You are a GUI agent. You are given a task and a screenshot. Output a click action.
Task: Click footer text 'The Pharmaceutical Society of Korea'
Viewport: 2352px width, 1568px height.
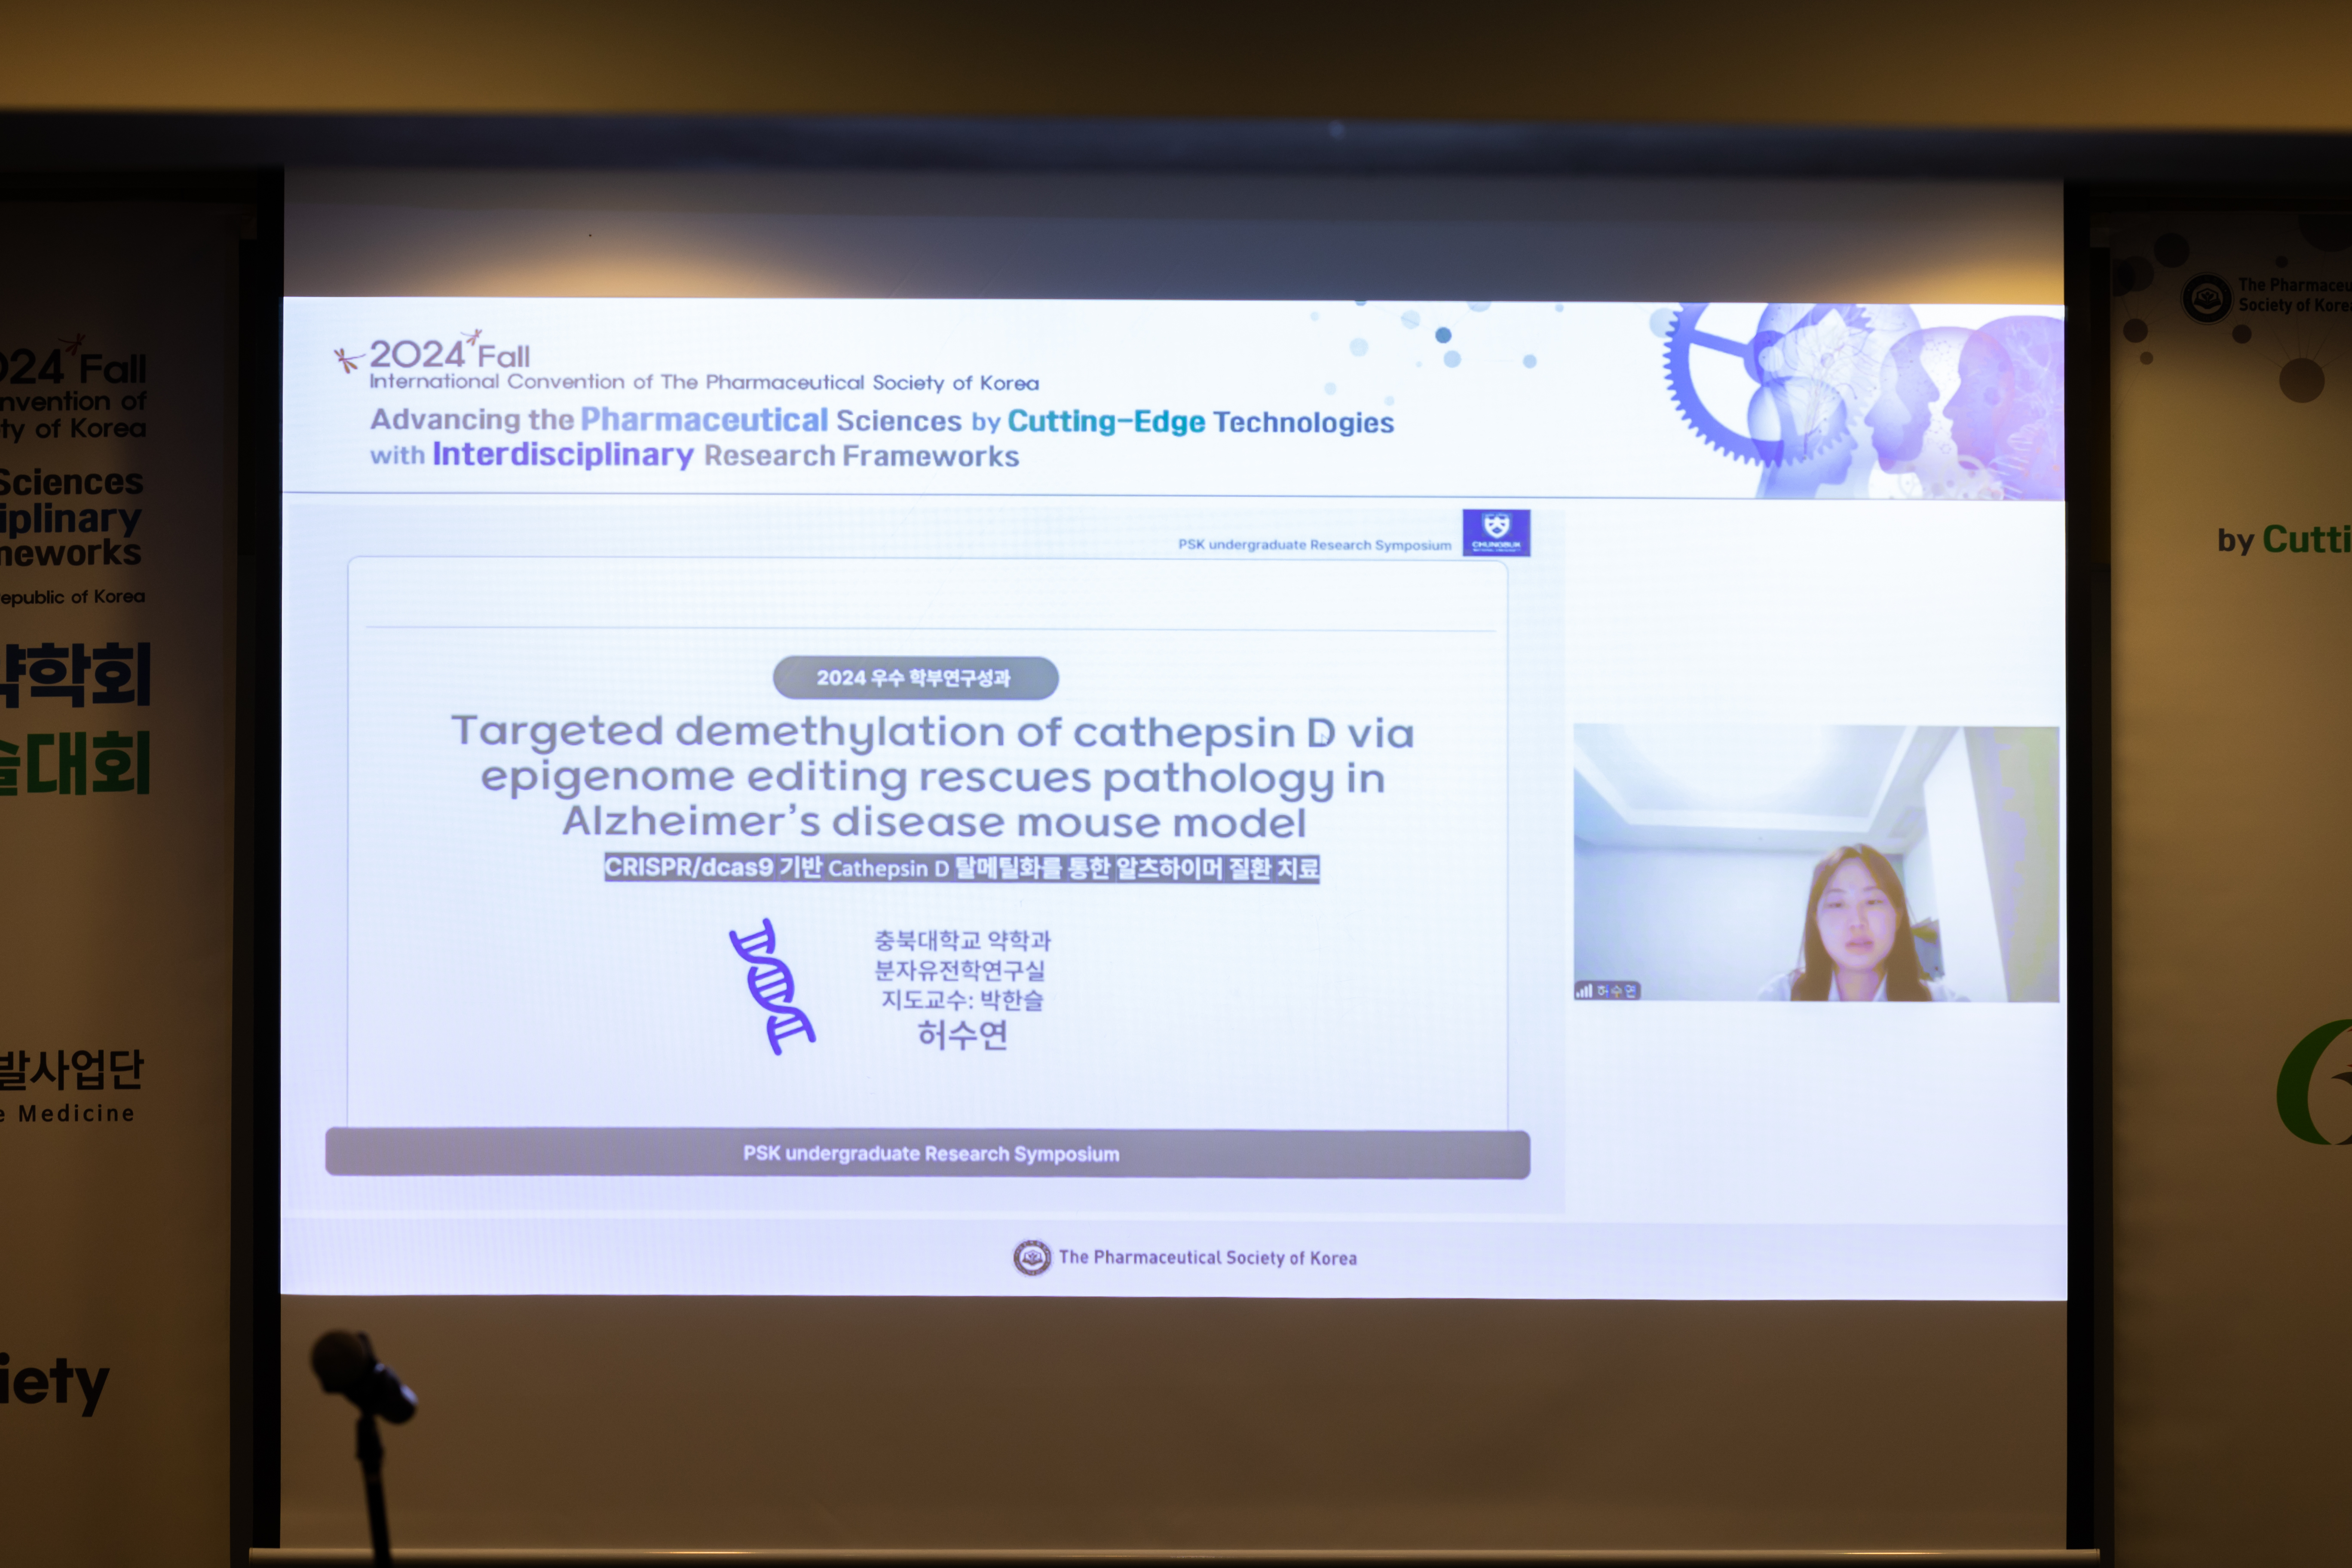pos(1208,1258)
